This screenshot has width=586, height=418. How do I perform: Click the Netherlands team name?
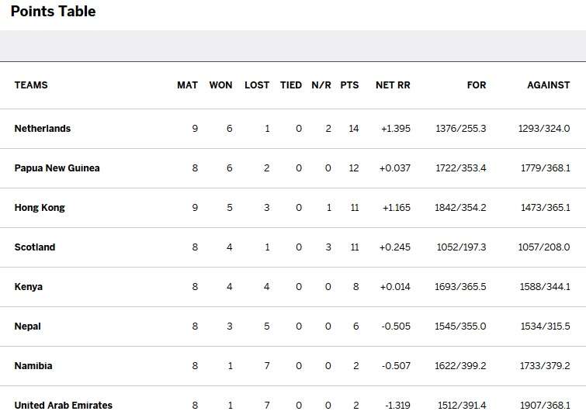43,129
